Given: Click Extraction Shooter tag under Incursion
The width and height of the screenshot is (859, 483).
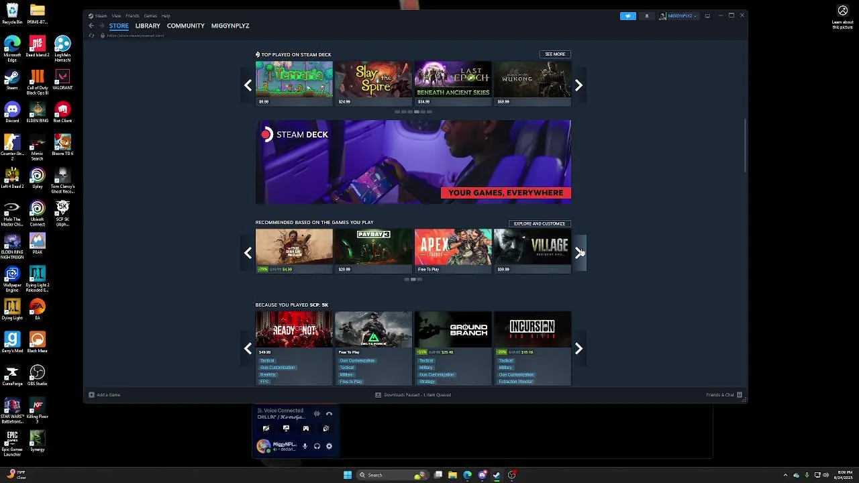Looking at the screenshot, I should point(515,382).
